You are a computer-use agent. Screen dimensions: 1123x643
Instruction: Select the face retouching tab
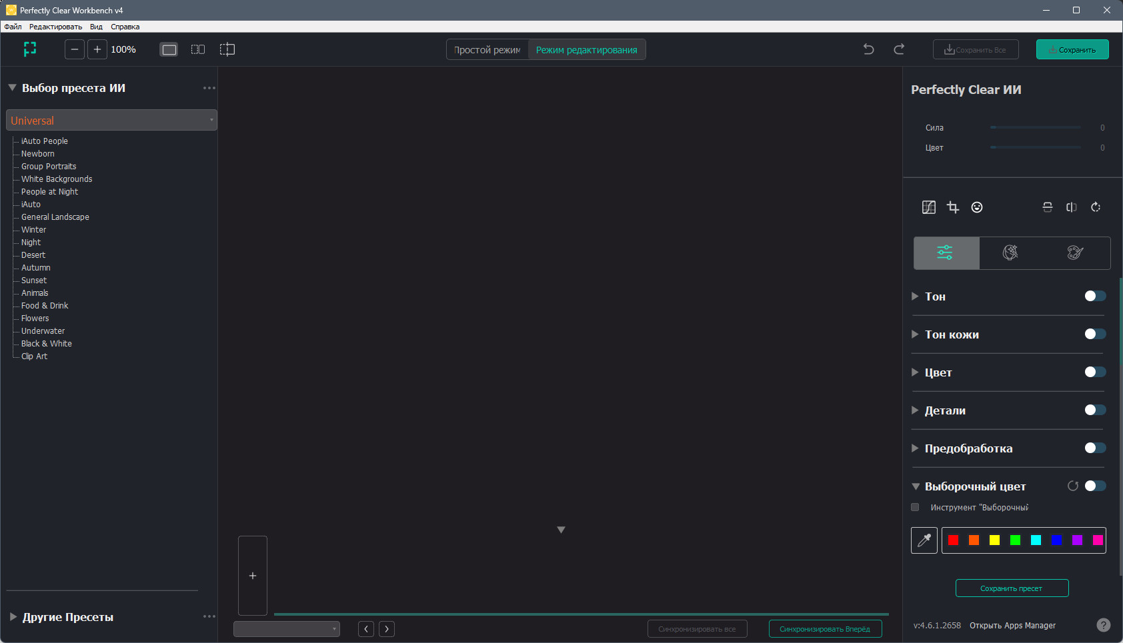1010,253
